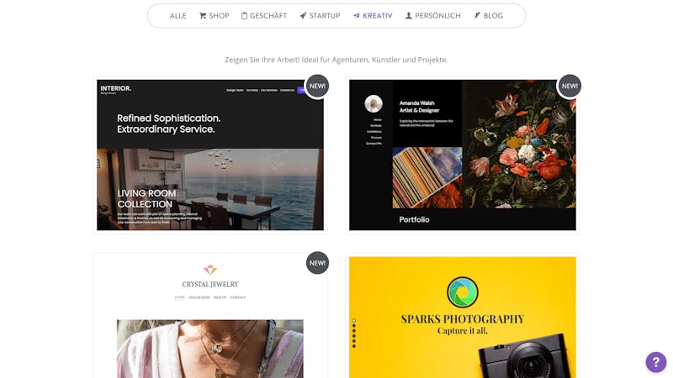673x378 pixels.
Task: Click the NEW! badge on Interior template
Action: (317, 87)
